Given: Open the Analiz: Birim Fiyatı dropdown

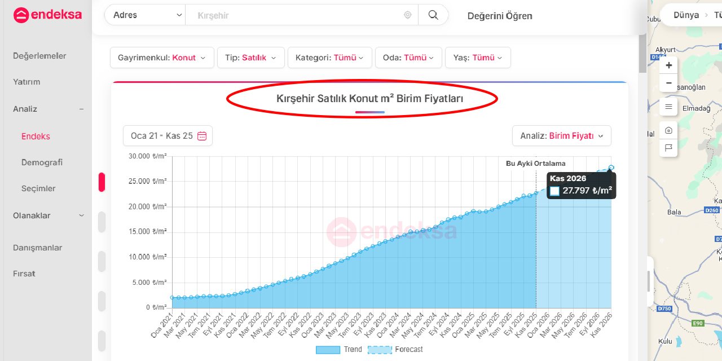Looking at the screenshot, I should tap(561, 136).
